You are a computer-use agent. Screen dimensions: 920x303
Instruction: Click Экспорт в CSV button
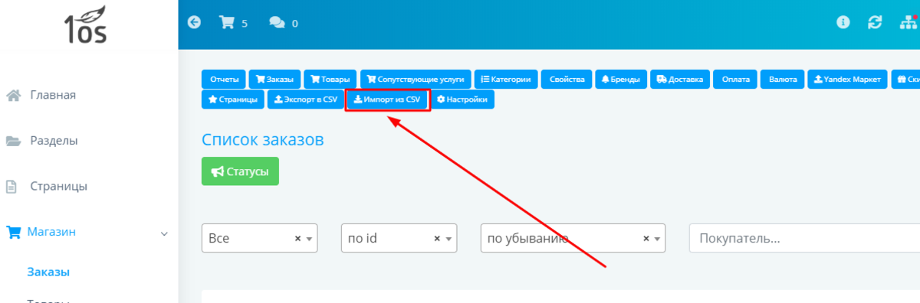(305, 99)
